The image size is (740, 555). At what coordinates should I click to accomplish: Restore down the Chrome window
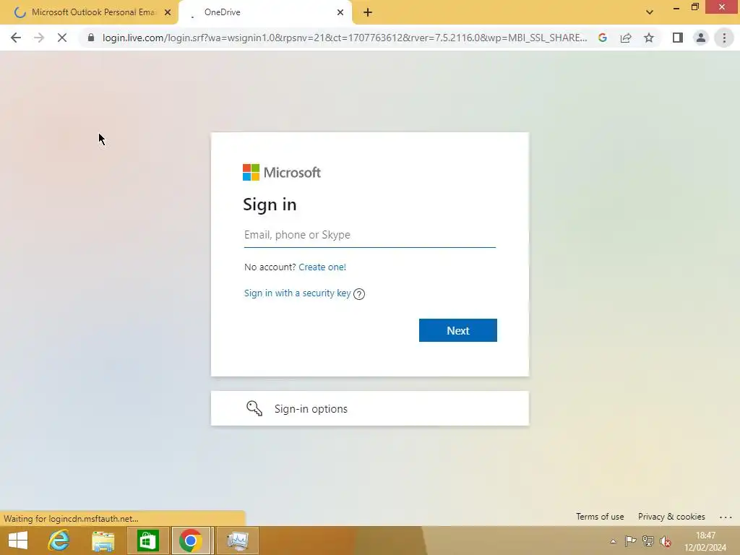pos(695,7)
